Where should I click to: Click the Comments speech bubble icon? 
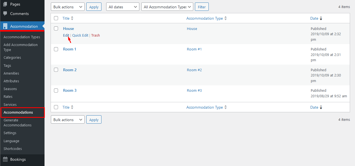[x=5, y=14]
